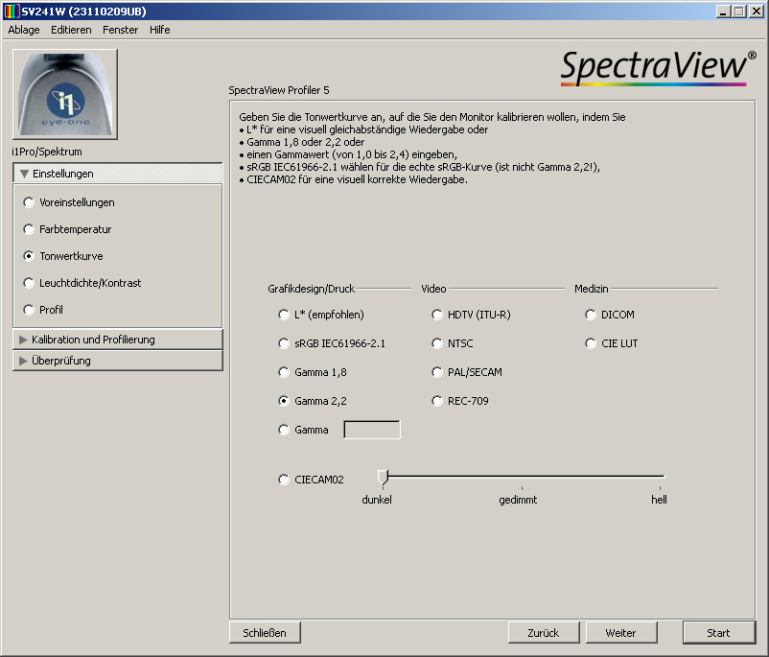Click the CIECAM02 surround slider thumb

click(383, 477)
